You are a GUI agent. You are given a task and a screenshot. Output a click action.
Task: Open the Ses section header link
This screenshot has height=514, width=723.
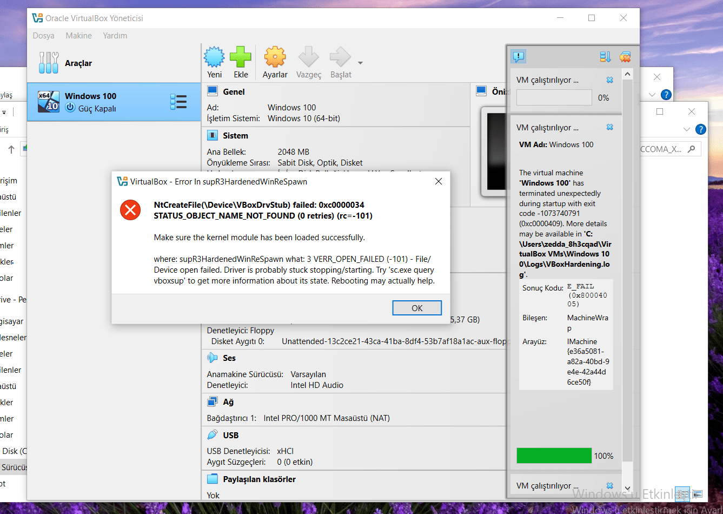[x=229, y=358]
